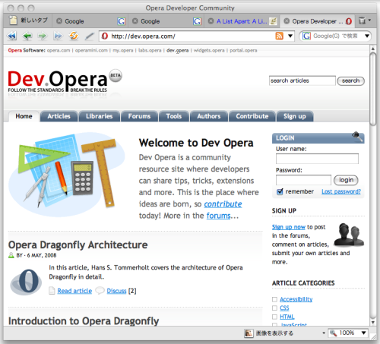Click the search articles button

click(350, 80)
